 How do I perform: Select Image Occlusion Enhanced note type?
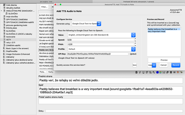(x=18, y=54)
